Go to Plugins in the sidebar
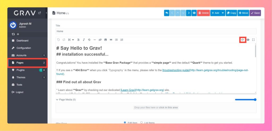 [x=20, y=70]
